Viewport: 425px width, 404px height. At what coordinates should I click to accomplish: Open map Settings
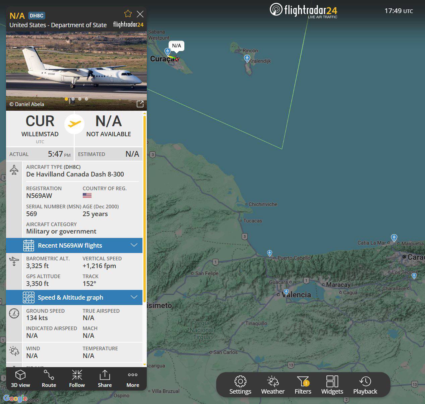240,385
